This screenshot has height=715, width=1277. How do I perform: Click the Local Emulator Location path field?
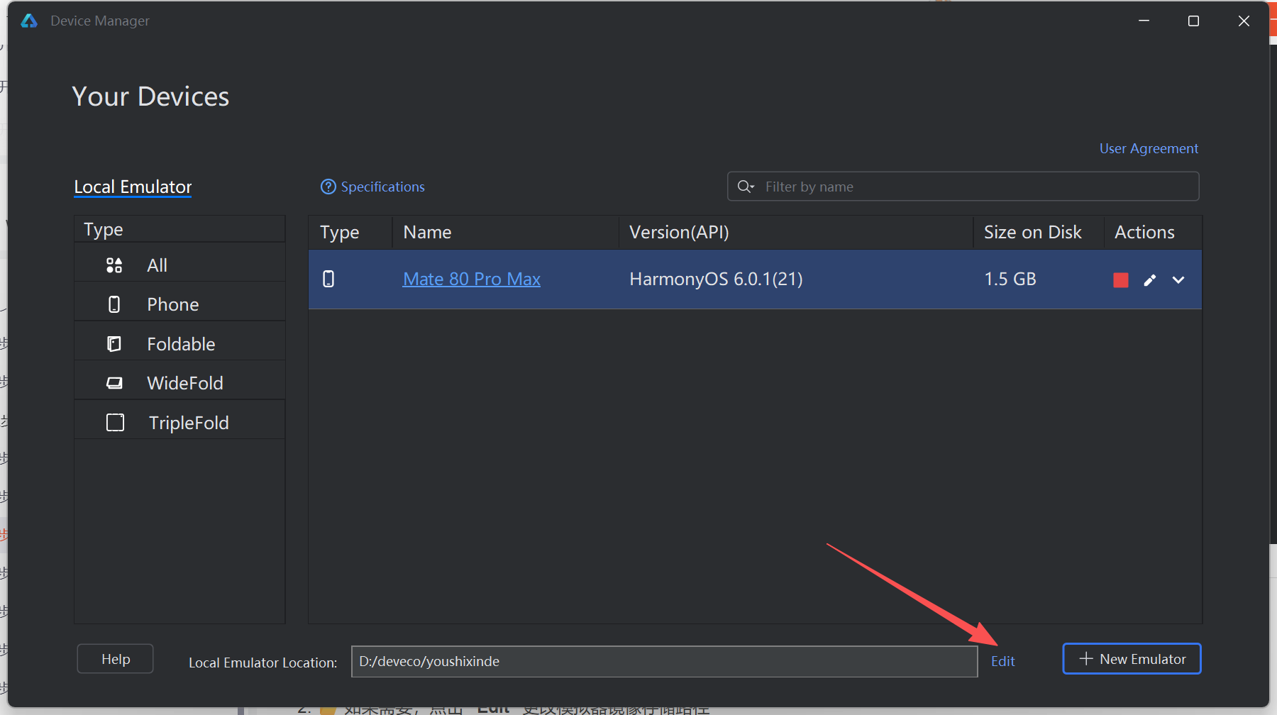(x=664, y=661)
